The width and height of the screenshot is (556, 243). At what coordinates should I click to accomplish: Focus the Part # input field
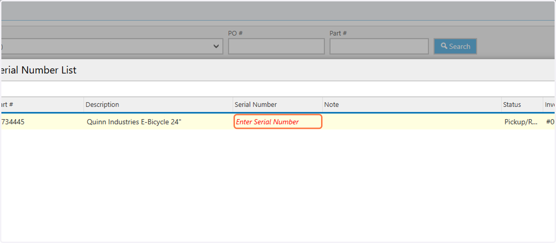pyautogui.click(x=379, y=46)
